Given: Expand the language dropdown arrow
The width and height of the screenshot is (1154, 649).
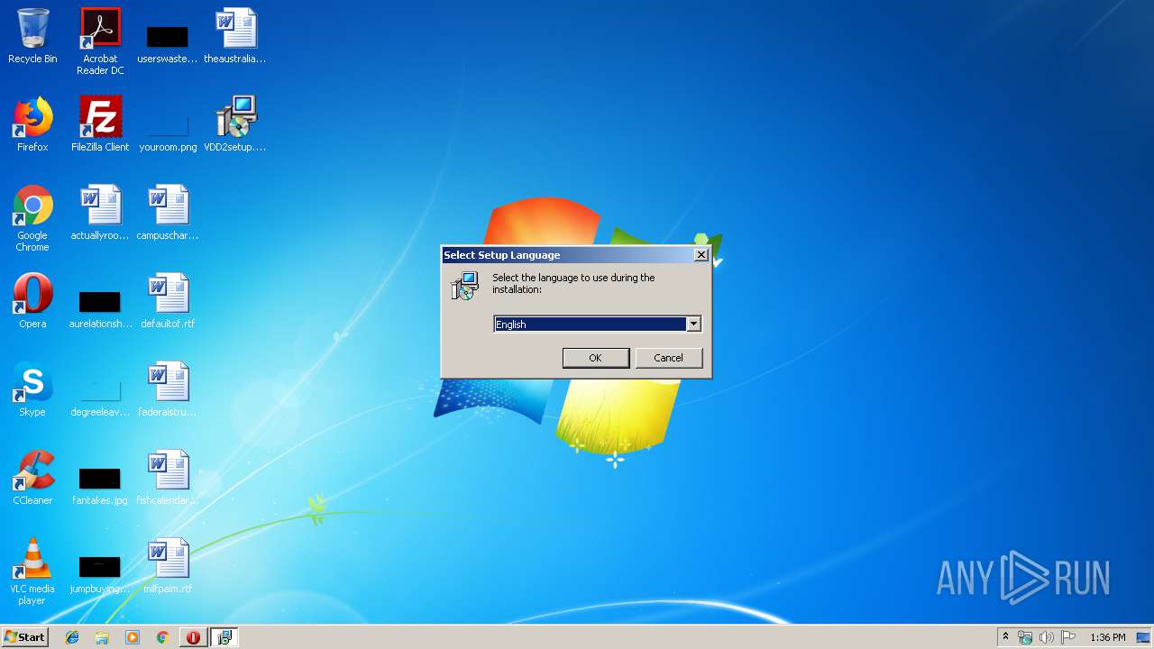Looking at the screenshot, I should pyautogui.click(x=693, y=324).
